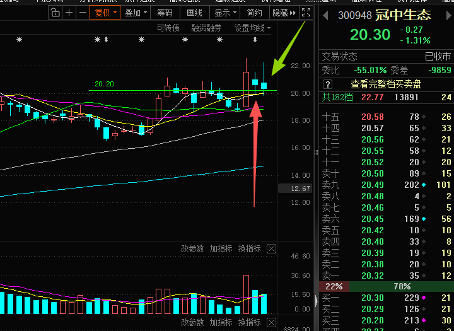This screenshot has height=331, width=454.
Task: Click stock code 300948
Action: [x=354, y=15]
